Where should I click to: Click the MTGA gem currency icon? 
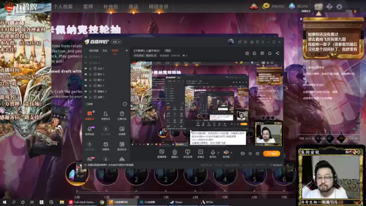(292, 6)
